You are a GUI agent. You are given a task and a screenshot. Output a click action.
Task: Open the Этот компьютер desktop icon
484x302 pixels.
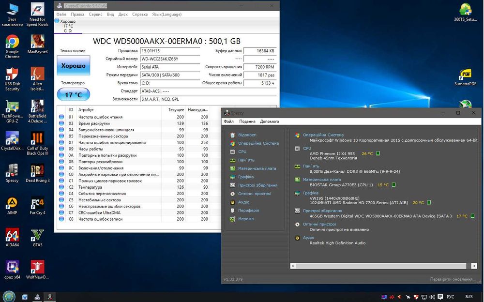12,14
